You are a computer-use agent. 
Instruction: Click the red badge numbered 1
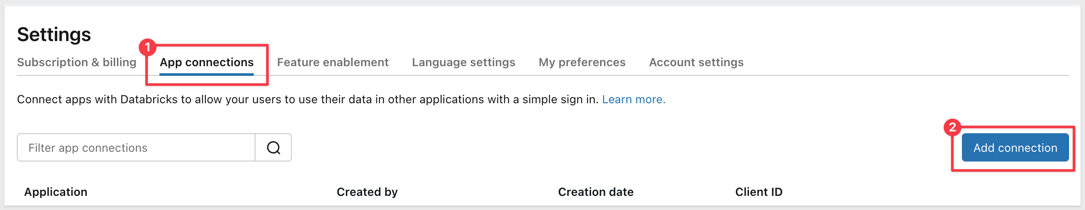tap(147, 47)
